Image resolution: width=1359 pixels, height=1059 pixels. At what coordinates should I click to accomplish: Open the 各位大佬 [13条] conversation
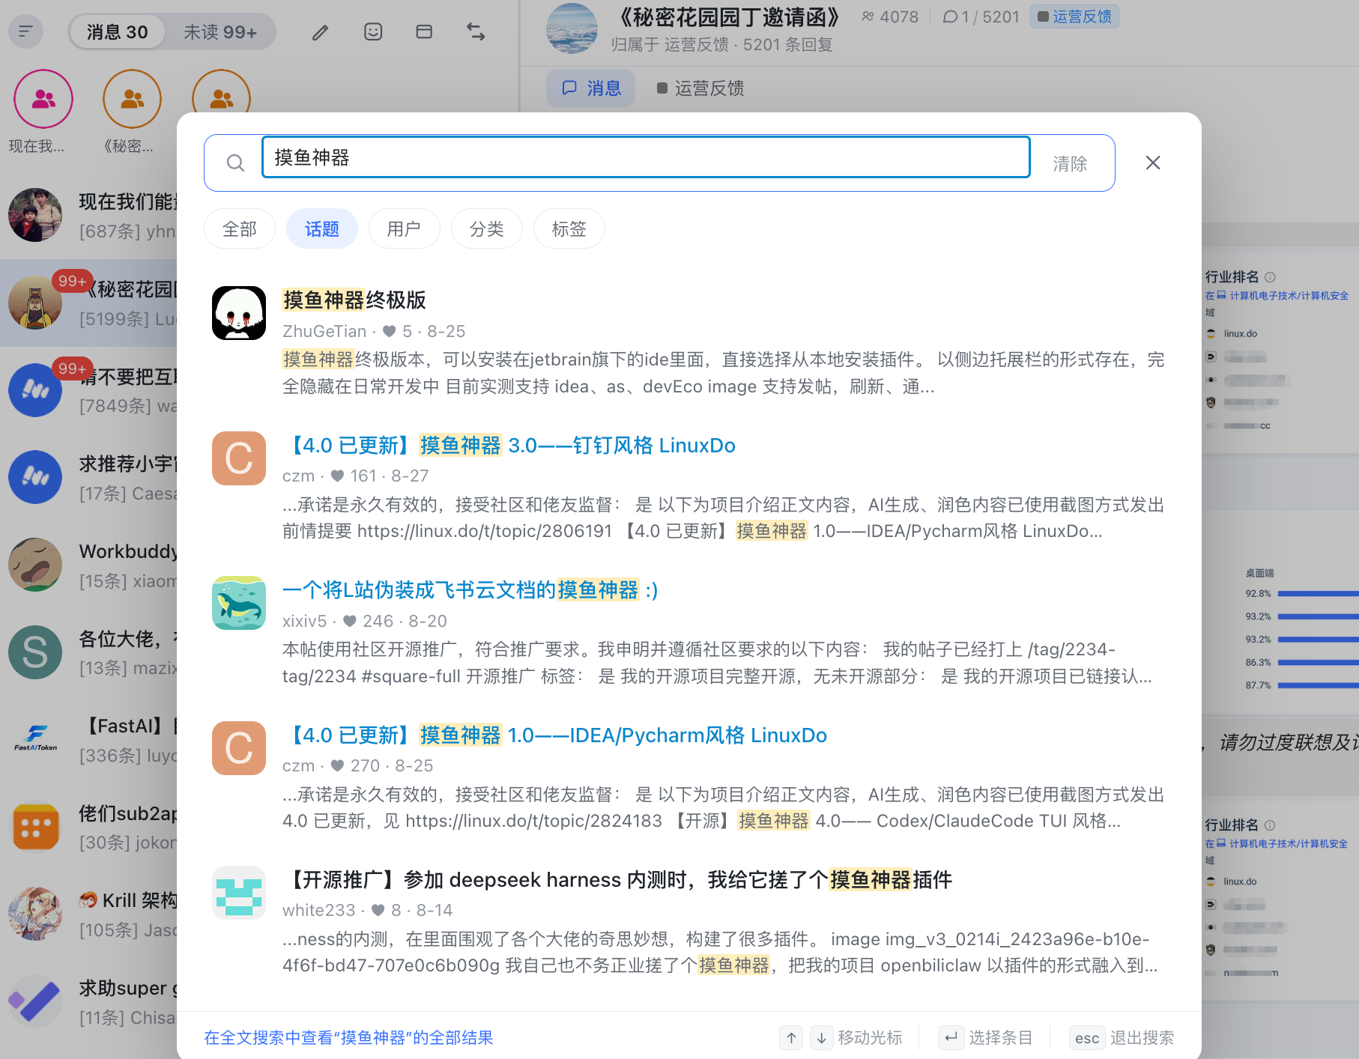coord(88,652)
